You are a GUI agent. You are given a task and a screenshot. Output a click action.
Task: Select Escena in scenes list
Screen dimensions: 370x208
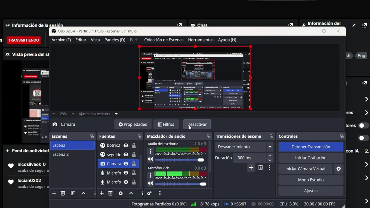[72, 145]
